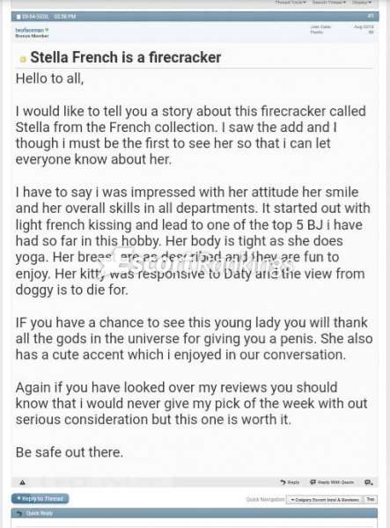Open the Search Thread dropdown menu
The width and height of the screenshot is (390, 528).
[x=329, y=3]
